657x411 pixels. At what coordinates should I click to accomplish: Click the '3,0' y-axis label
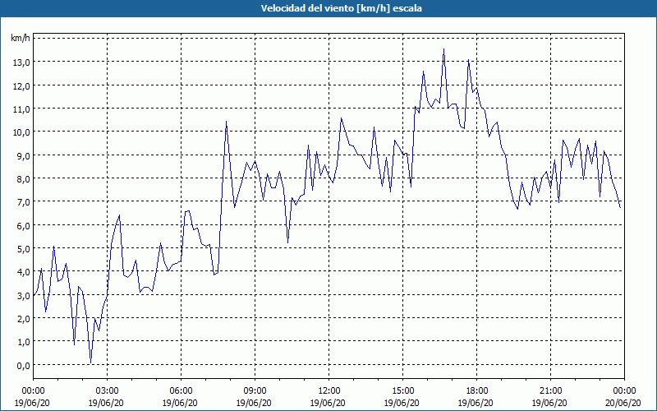(x=24, y=295)
